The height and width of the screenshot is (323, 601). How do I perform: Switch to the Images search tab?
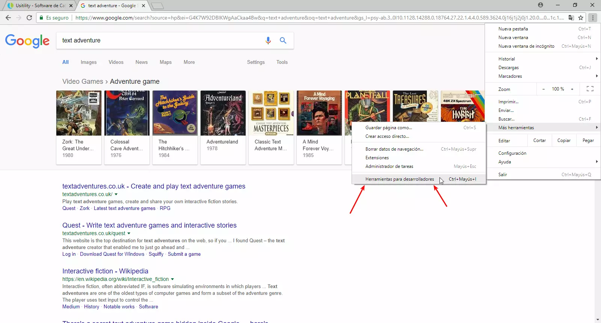[89, 62]
